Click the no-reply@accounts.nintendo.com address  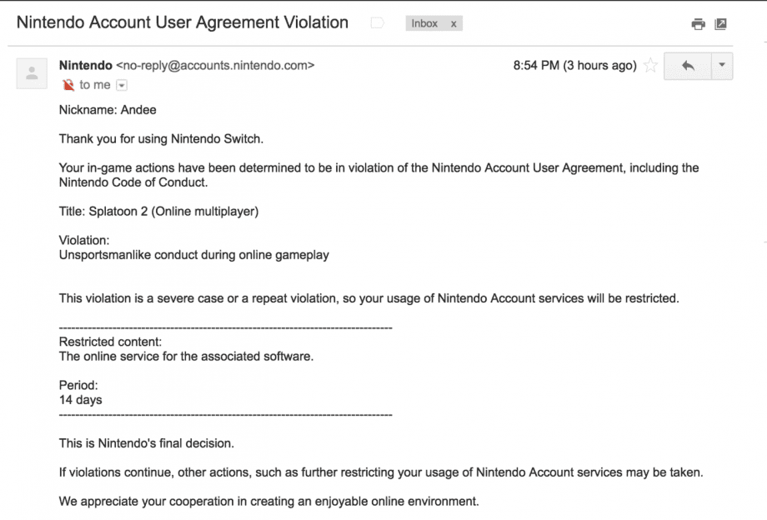coord(216,65)
